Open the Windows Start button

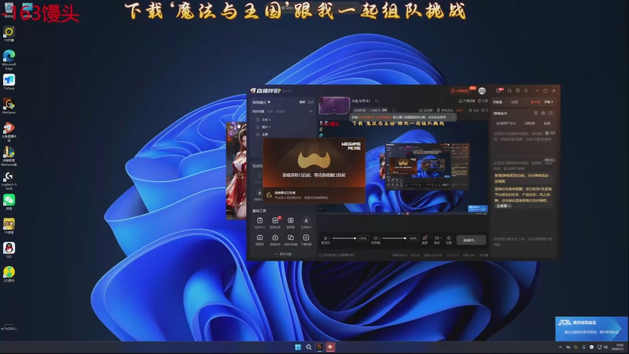[x=298, y=347]
